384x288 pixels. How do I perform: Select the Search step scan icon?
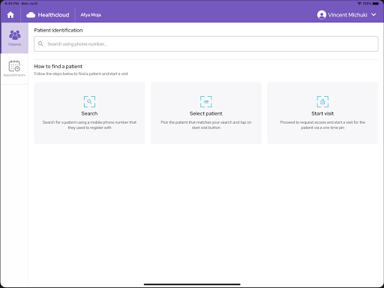pos(89,101)
